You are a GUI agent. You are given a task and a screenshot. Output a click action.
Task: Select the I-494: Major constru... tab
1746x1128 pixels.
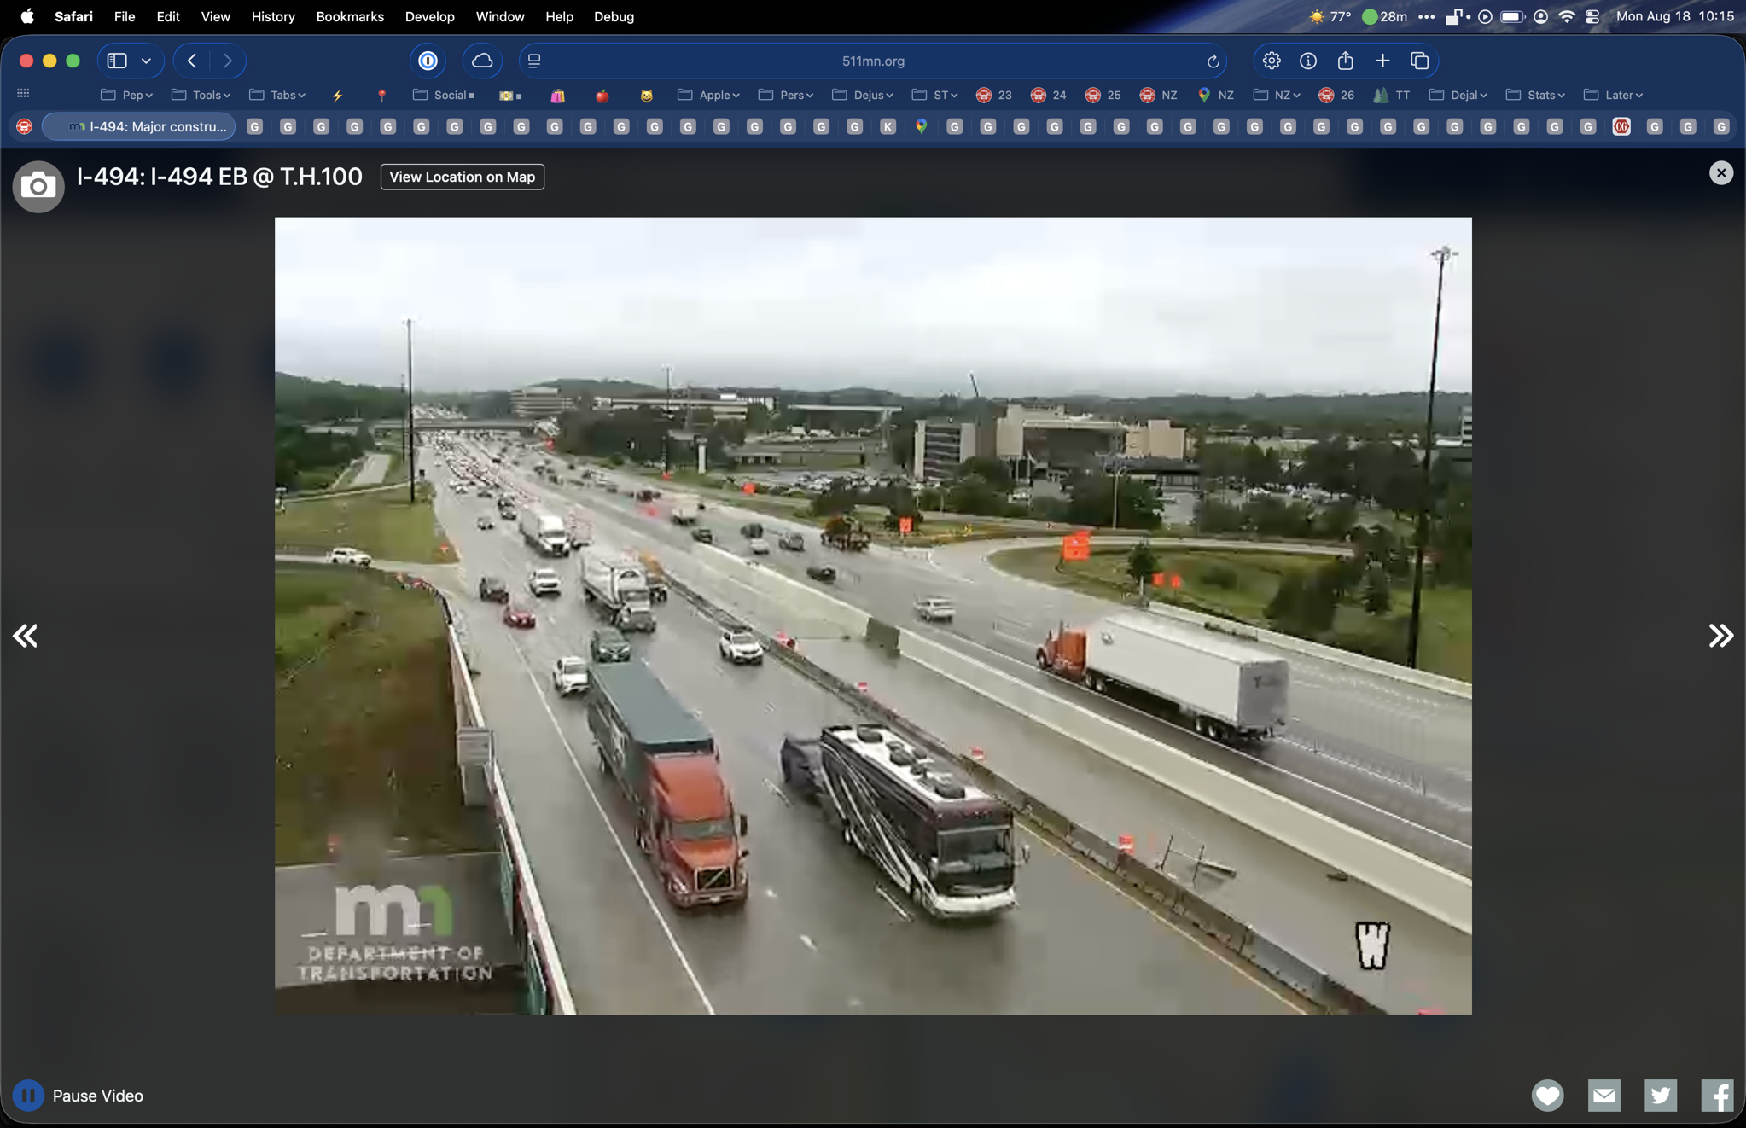coord(139,126)
